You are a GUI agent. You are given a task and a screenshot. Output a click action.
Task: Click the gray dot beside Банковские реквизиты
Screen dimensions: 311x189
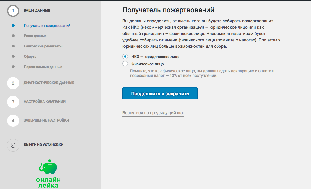pyautogui.click(x=13, y=46)
